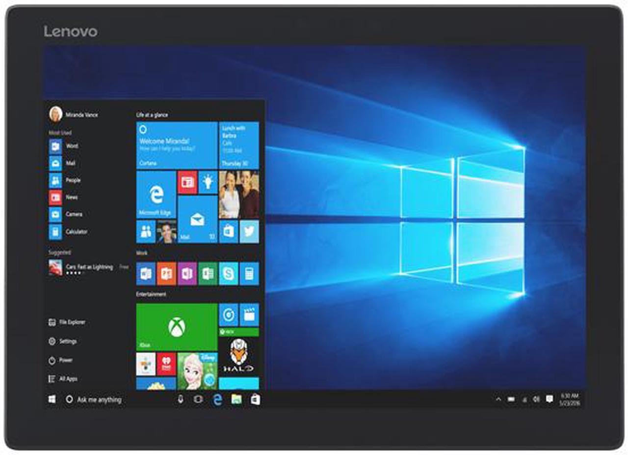Open the calendar tile showing Thursday 30

pos(239,145)
